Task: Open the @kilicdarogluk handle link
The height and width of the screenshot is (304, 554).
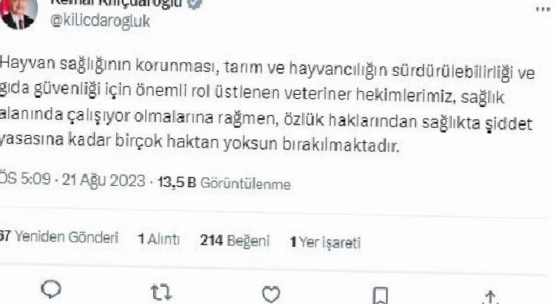Action: (100, 21)
